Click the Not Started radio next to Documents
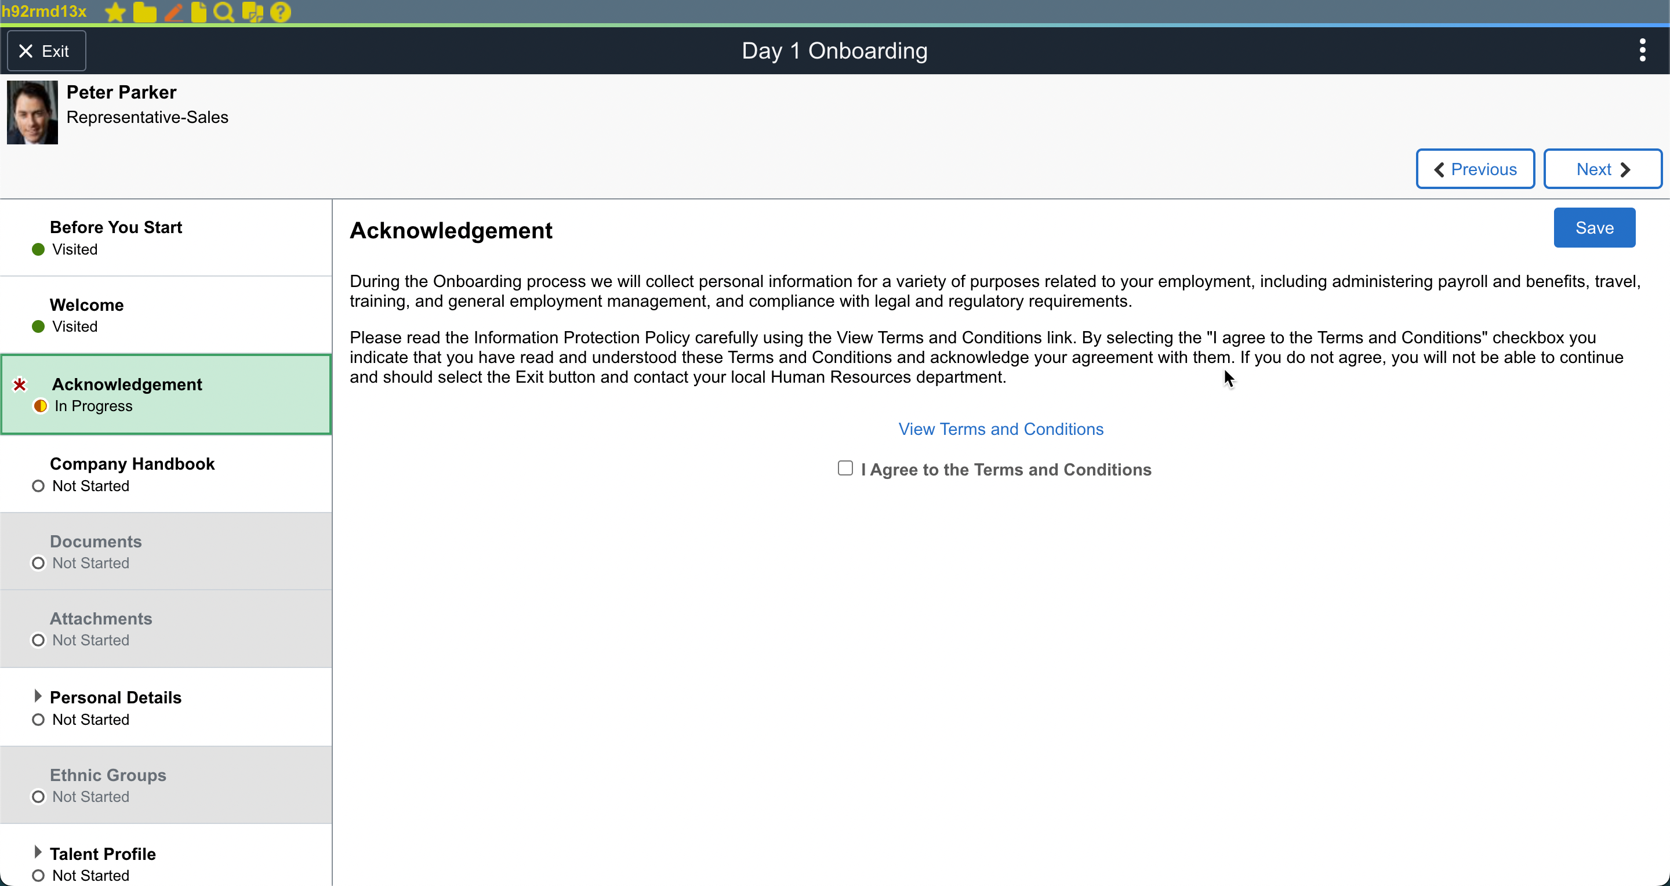This screenshot has width=1670, height=886. coord(38,562)
